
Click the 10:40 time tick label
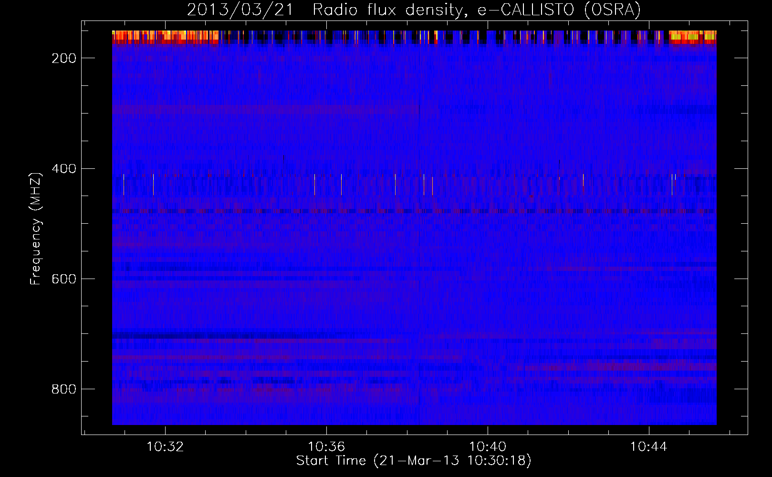click(488, 447)
